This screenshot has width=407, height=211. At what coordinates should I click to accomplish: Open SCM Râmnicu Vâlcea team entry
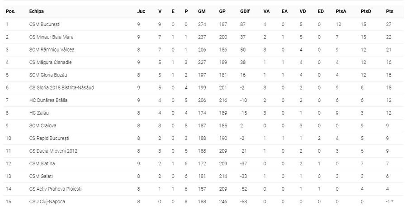[52, 50]
